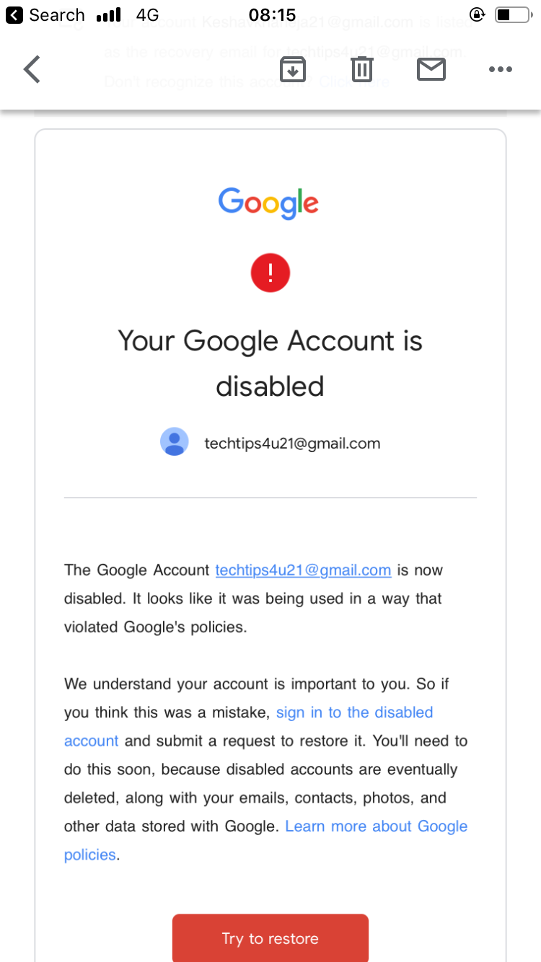Tap the 08:15 clock in status bar

(x=271, y=15)
